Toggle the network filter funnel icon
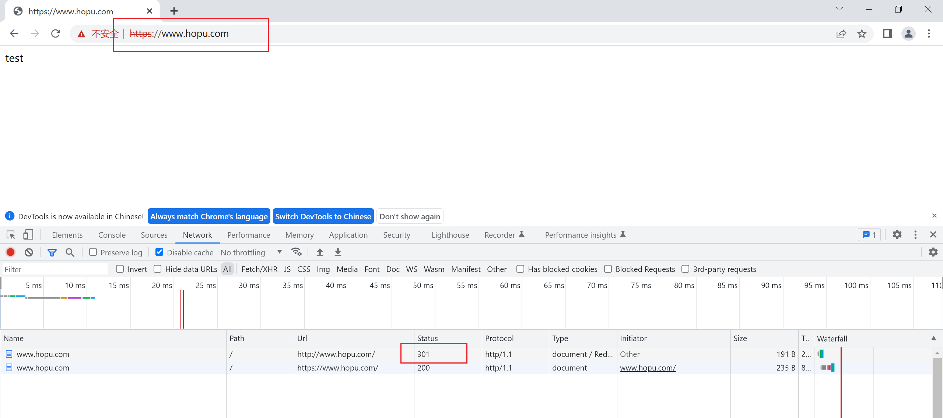The height and width of the screenshot is (418, 943). tap(52, 252)
